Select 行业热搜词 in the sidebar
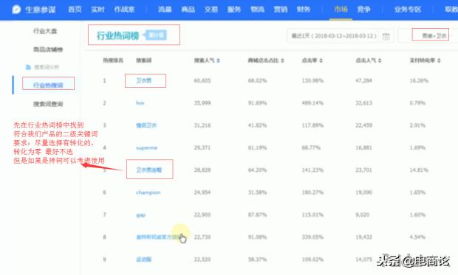This screenshot has height=275, width=458. 48,85
